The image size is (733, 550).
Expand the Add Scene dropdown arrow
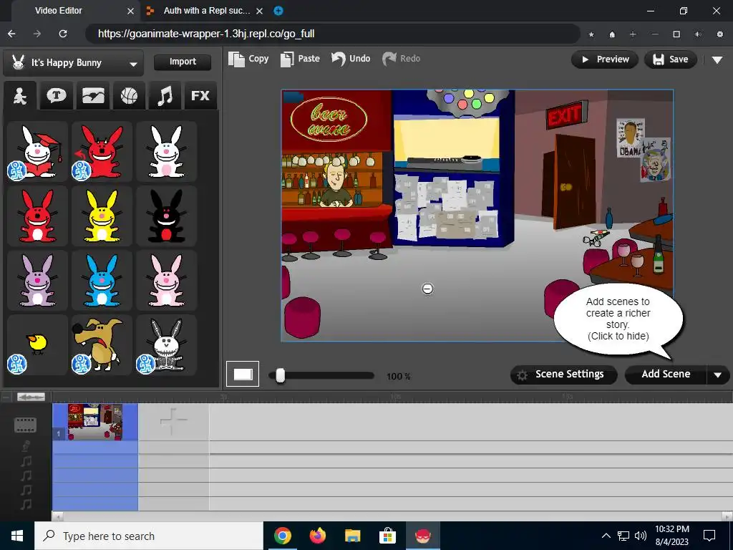tap(717, 375)
